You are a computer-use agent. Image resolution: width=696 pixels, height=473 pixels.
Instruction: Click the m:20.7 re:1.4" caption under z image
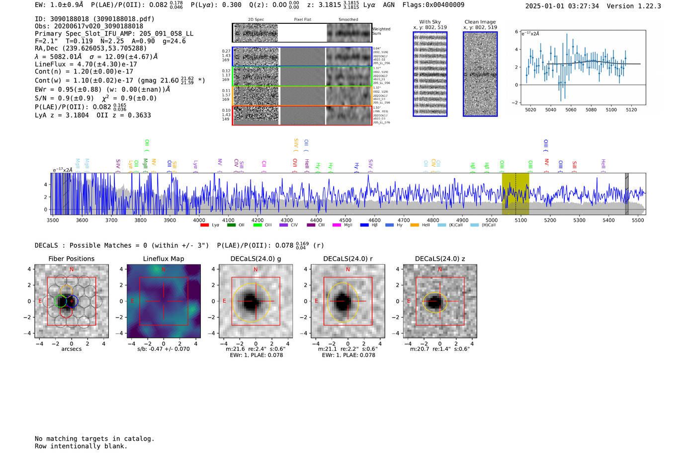[440, 349]
